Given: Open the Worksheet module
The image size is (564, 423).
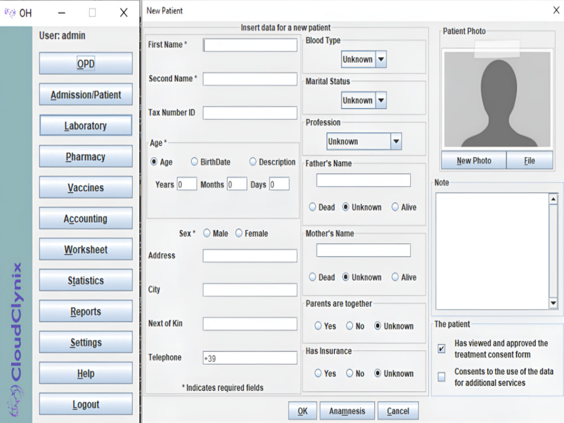Looking at the screenshot, I should [86, 249].
